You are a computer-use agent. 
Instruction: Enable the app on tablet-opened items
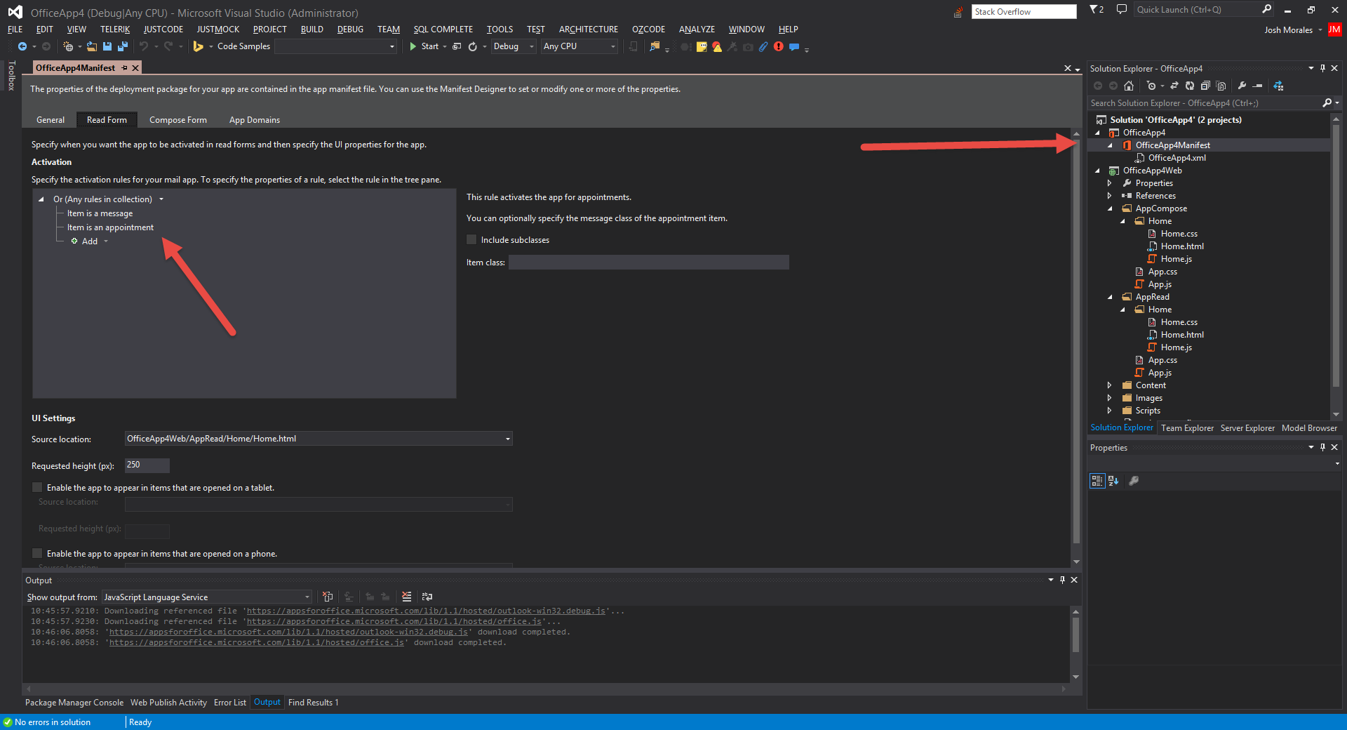[x=37, y=487]
